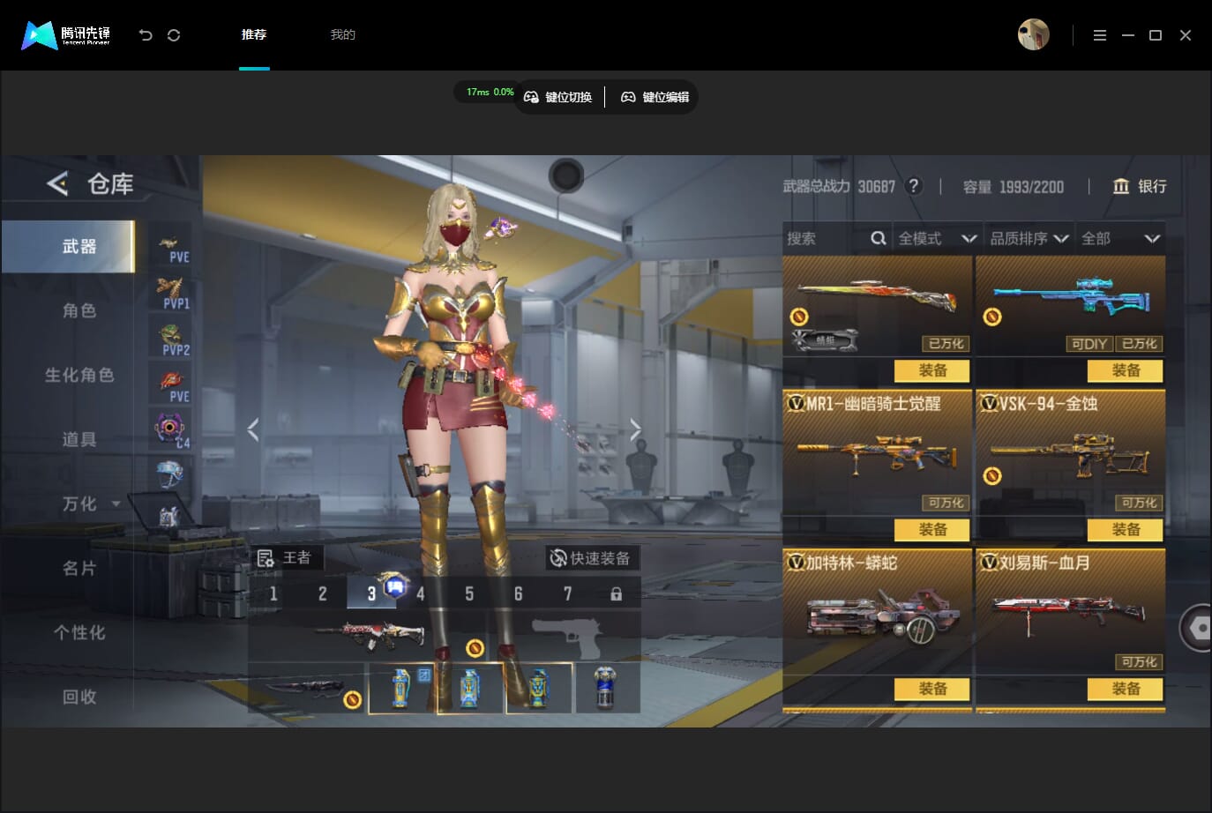Select loadout slot 7
The width and height of the screenshot is (1212, 813).
point(567,593)
